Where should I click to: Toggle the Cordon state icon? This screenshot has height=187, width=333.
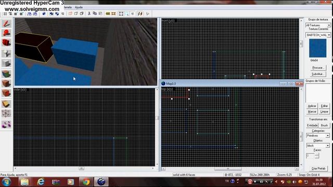(x=108, y=14)
